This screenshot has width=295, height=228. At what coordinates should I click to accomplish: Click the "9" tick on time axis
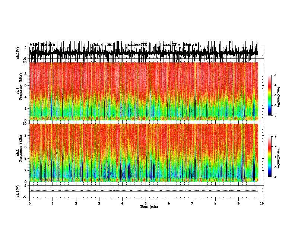[238, 203]
